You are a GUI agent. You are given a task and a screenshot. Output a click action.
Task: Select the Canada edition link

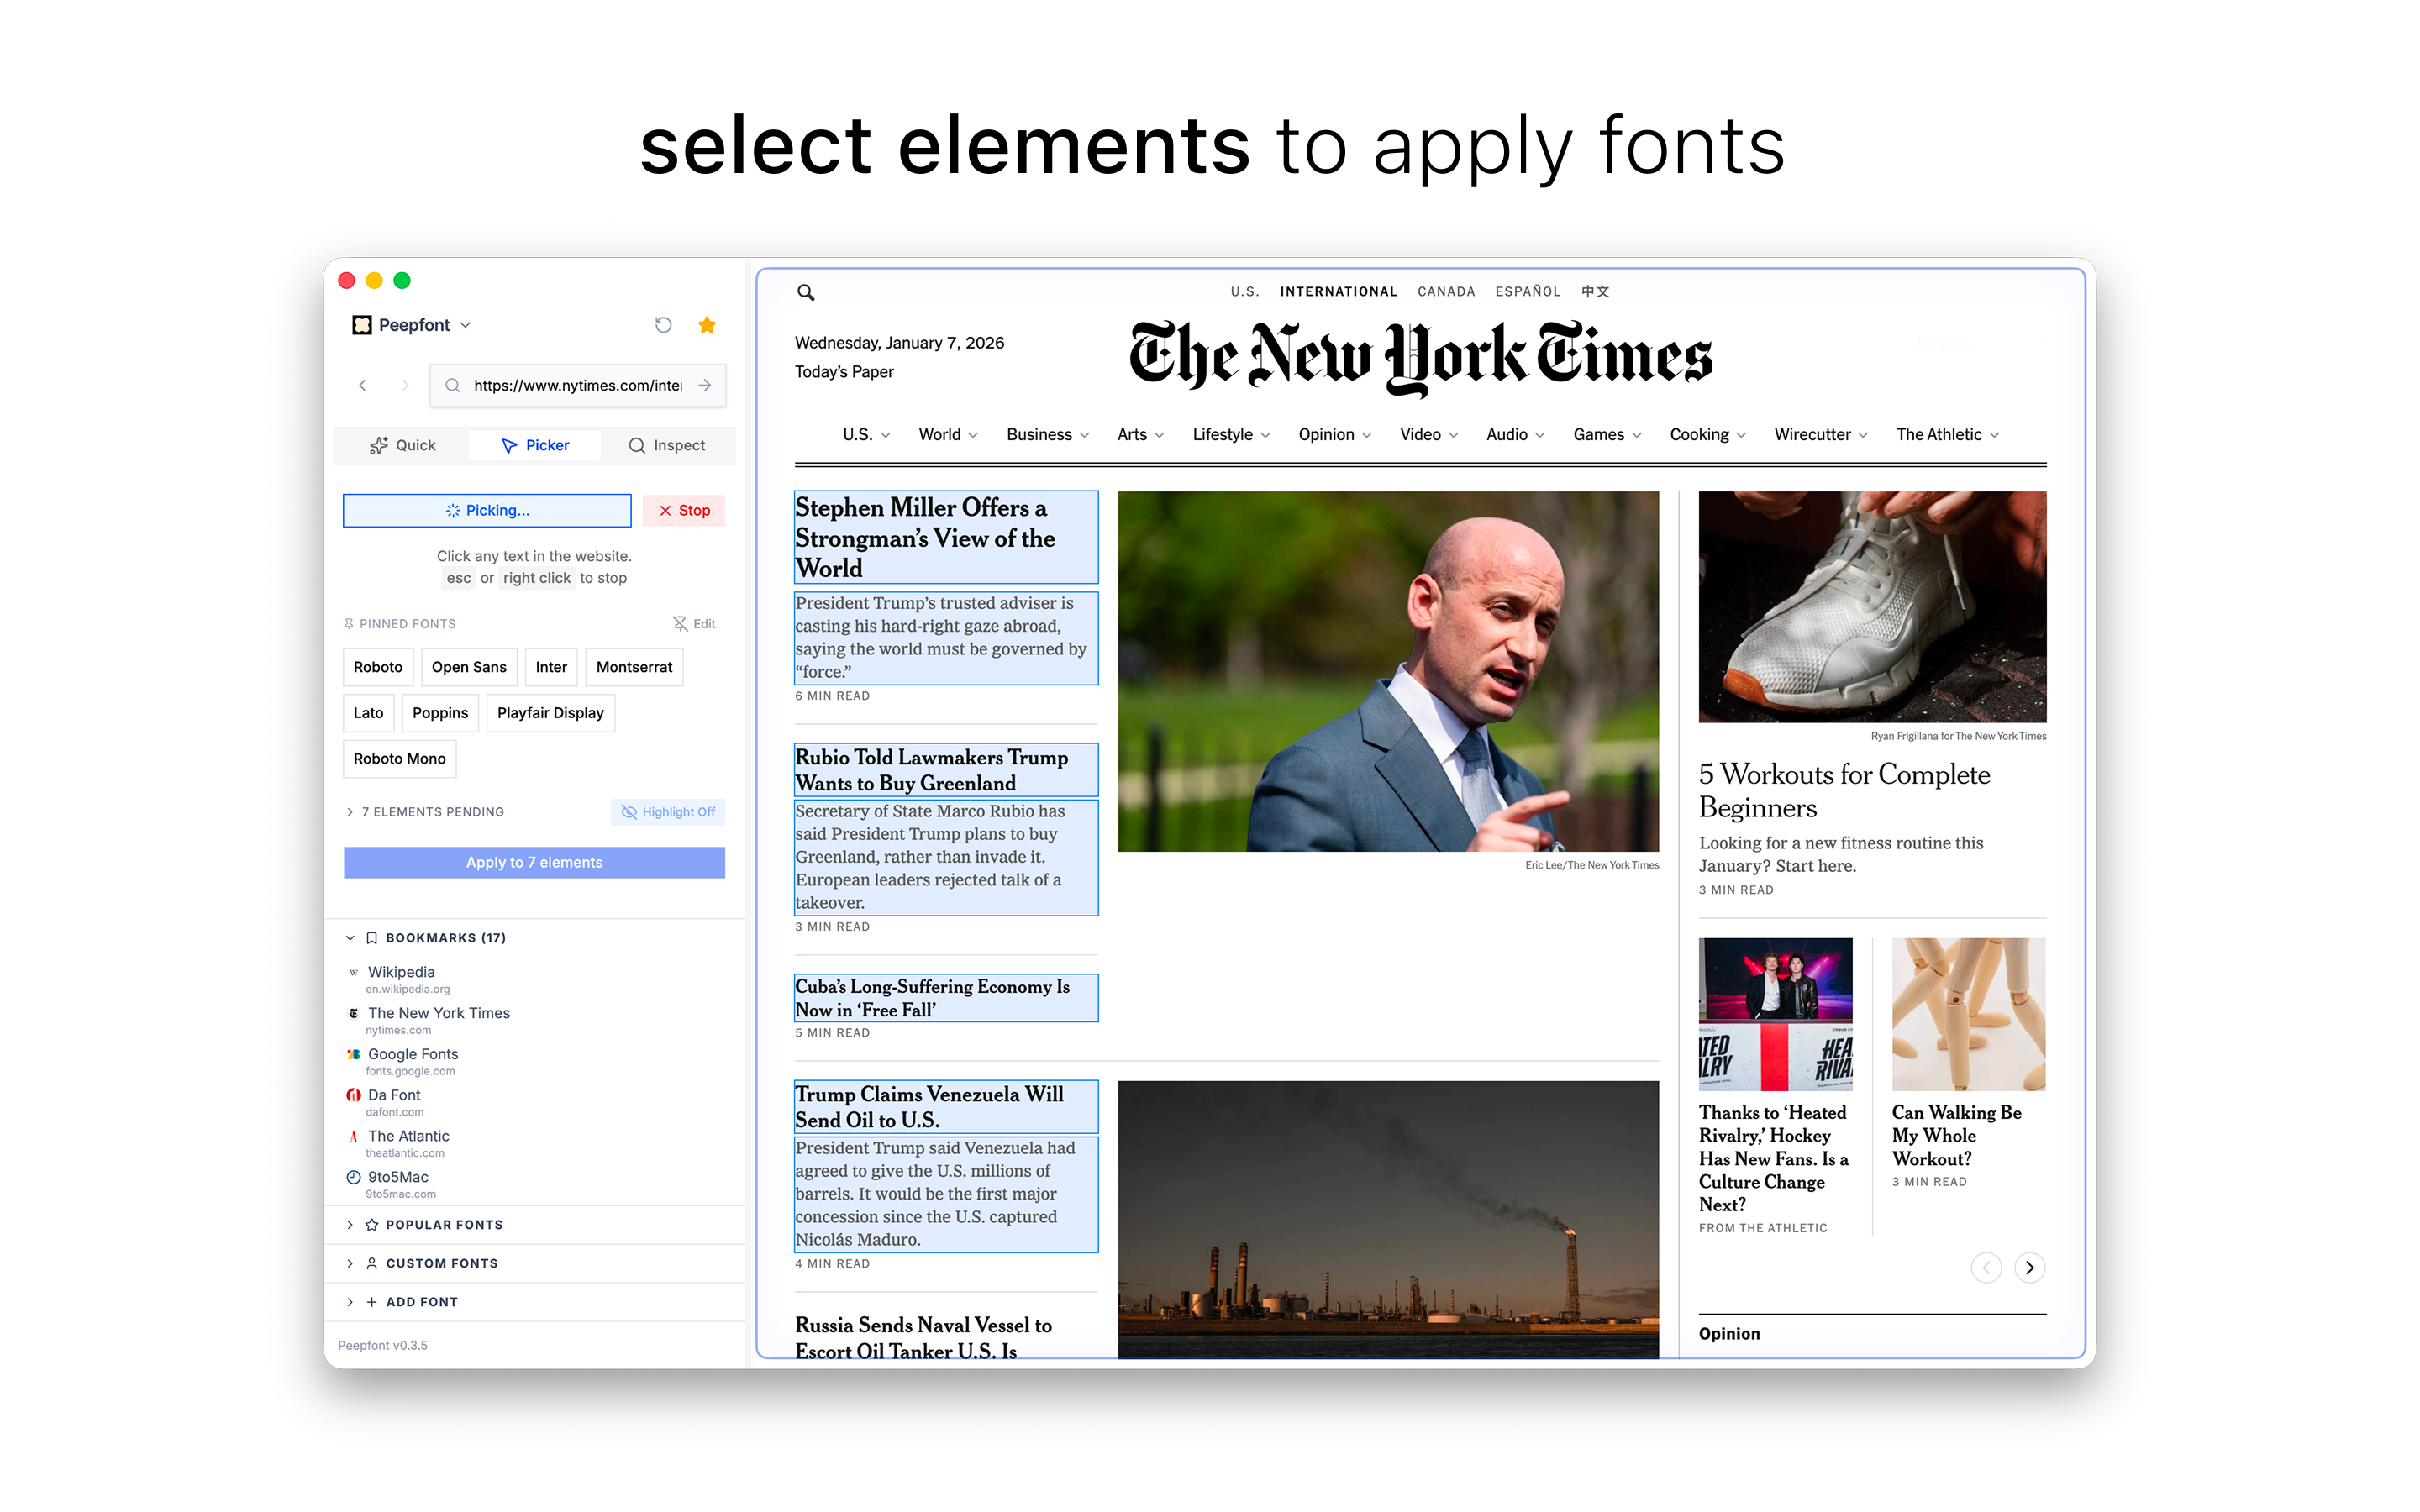(x=1446, y=292)
